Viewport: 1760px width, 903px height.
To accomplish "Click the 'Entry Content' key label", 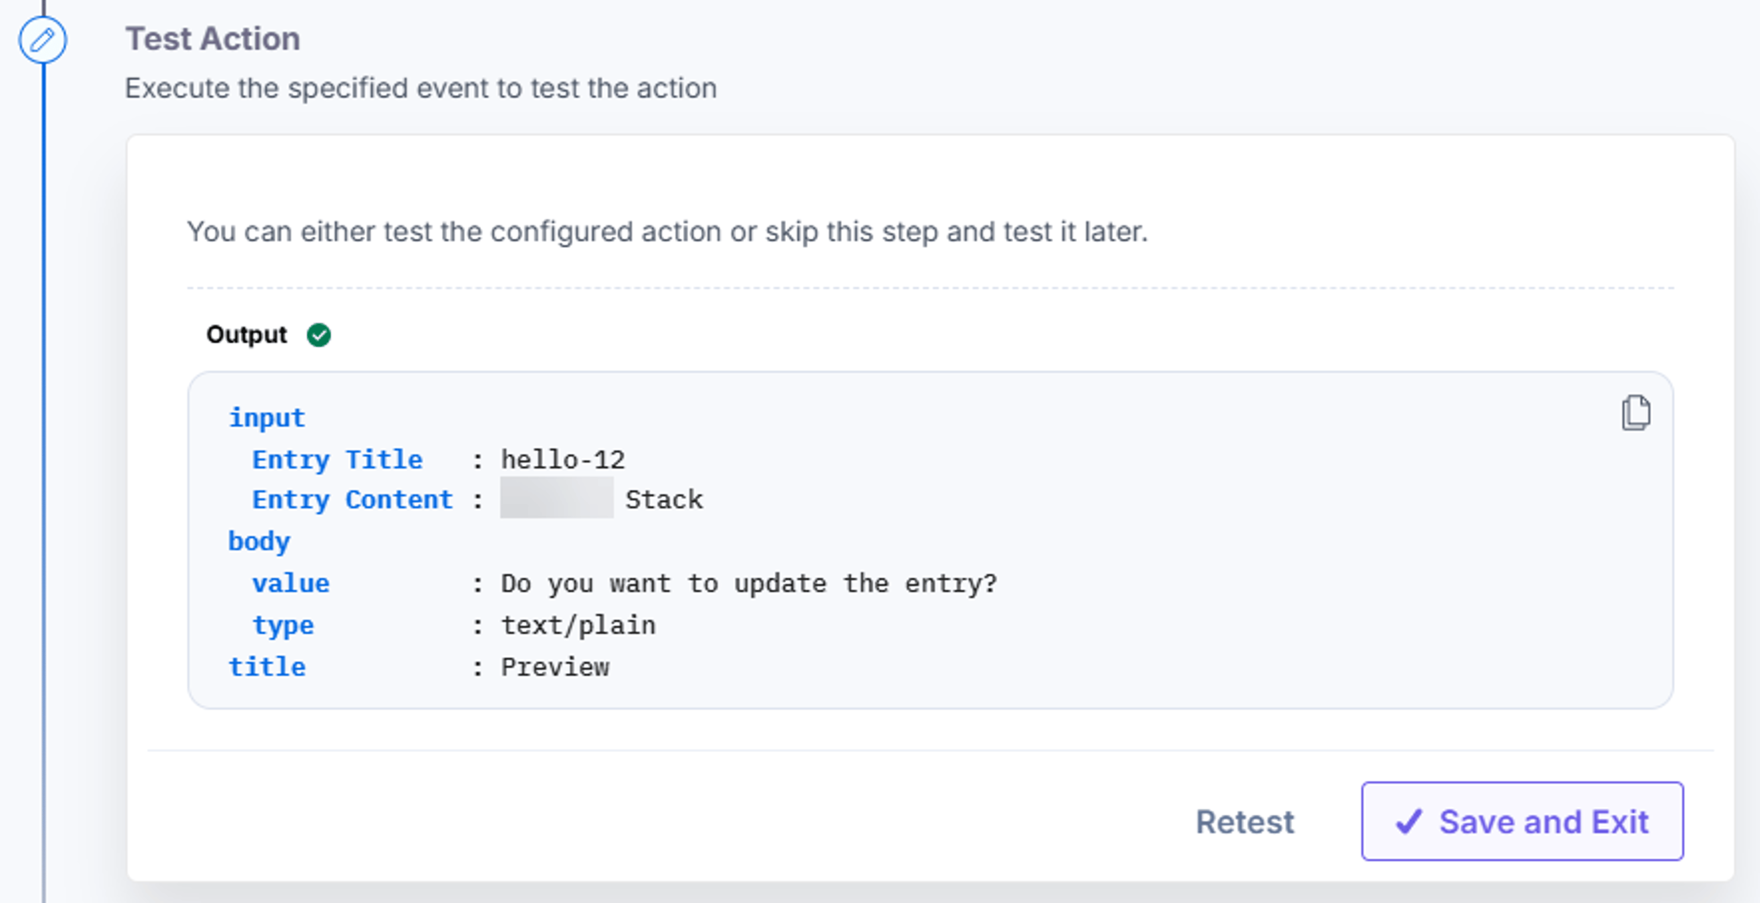I will (352, 499).
